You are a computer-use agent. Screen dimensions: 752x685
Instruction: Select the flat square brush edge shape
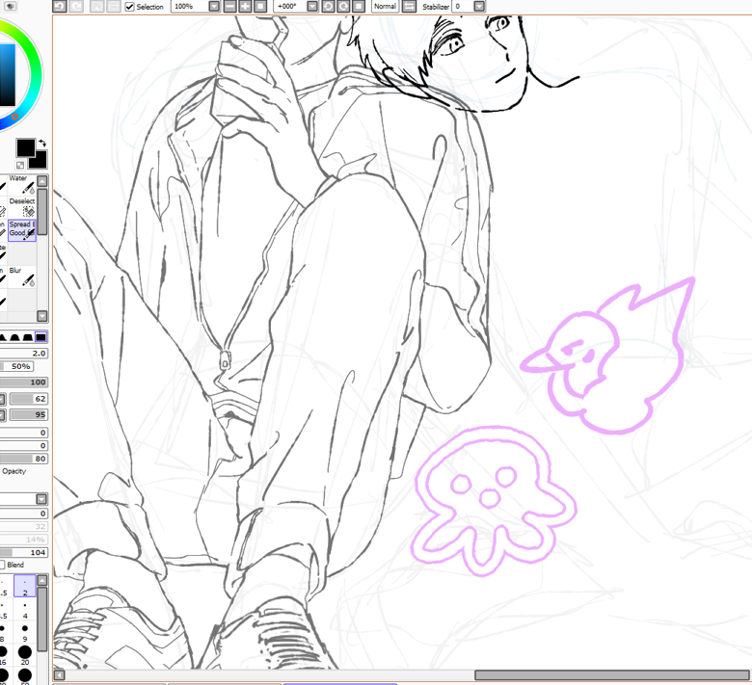tap(41, 337)
